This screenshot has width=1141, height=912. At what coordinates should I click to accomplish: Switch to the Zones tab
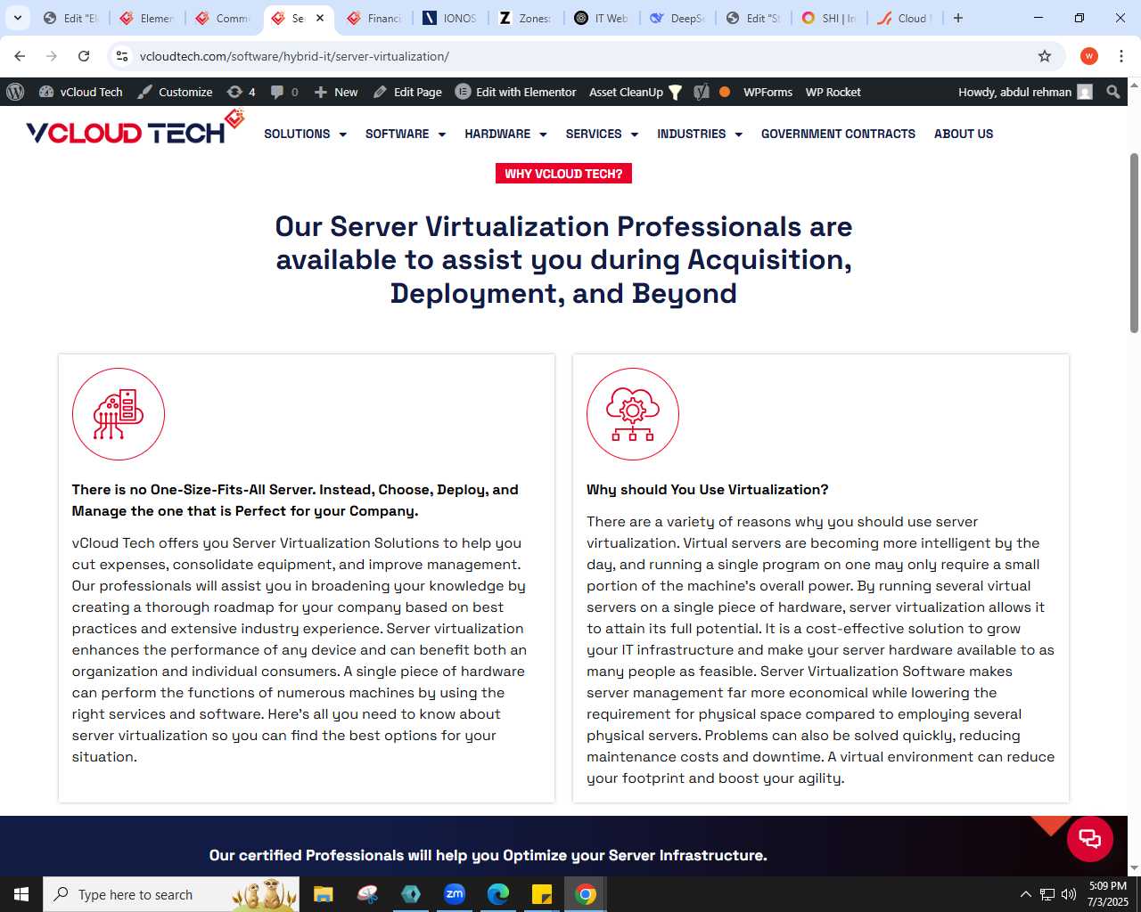(526, 18)
